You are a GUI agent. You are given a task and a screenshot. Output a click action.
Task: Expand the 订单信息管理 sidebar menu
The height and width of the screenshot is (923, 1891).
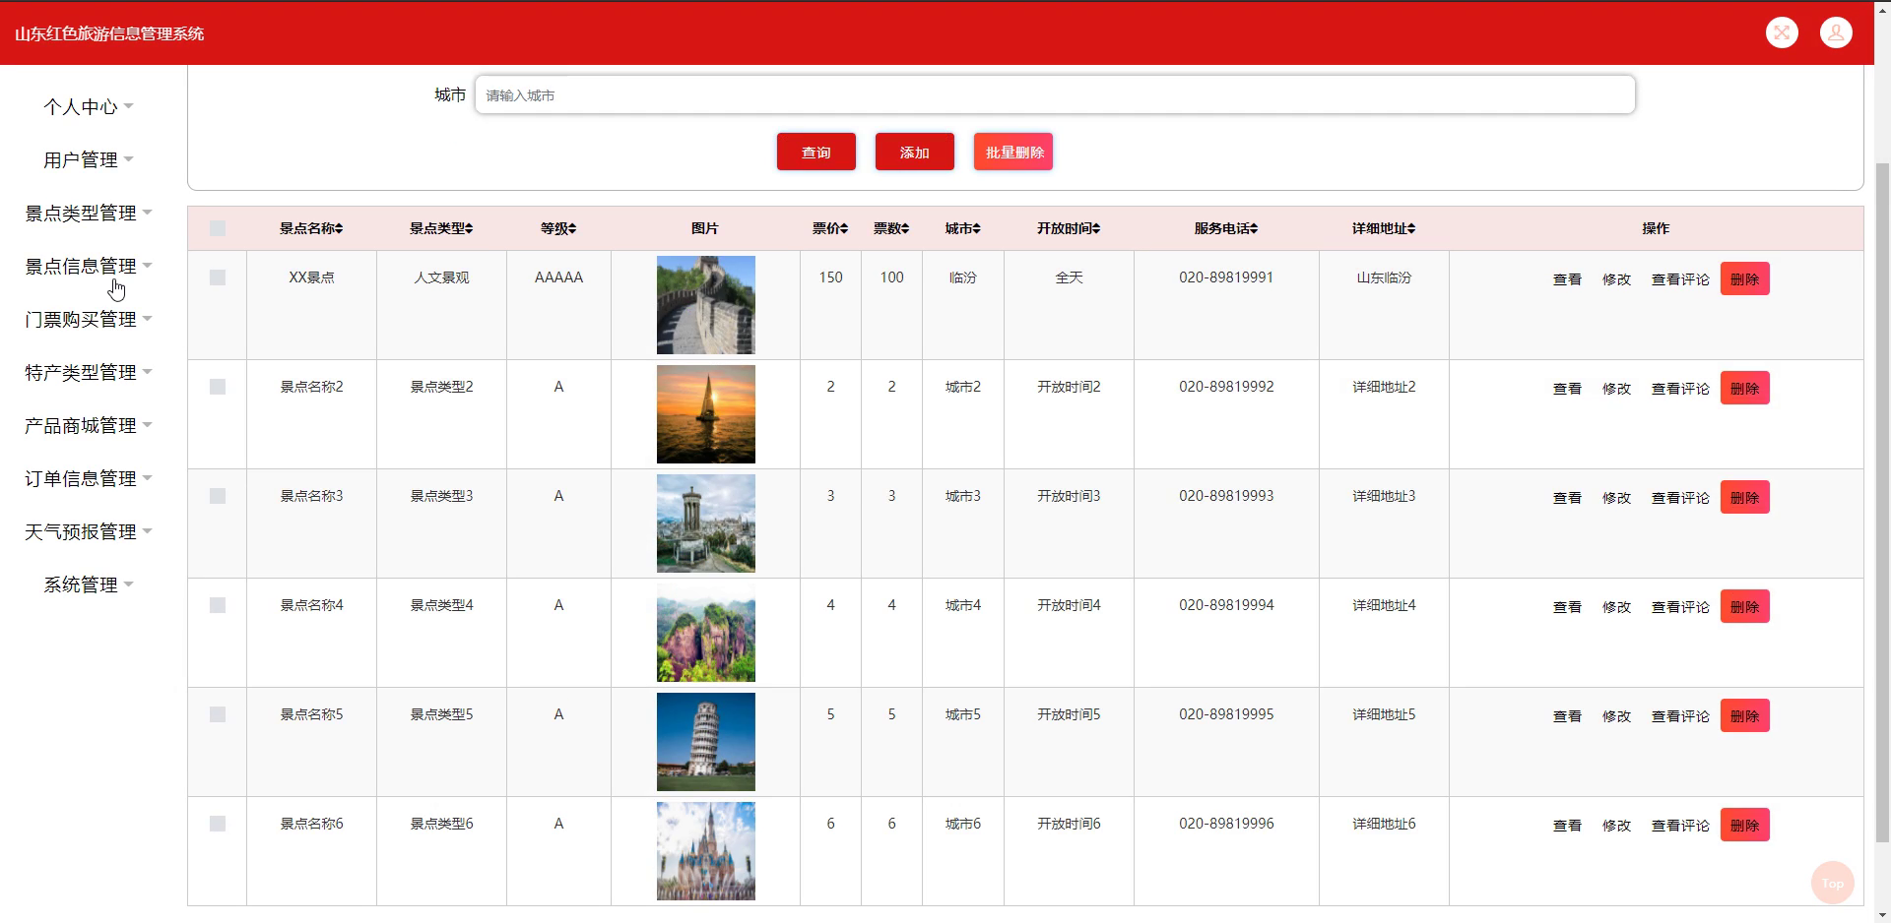coord(88,478)
